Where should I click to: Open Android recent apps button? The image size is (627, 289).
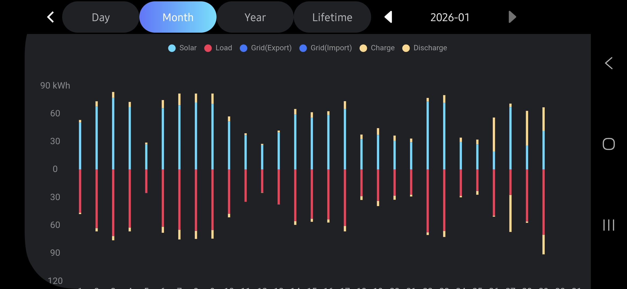609,225
